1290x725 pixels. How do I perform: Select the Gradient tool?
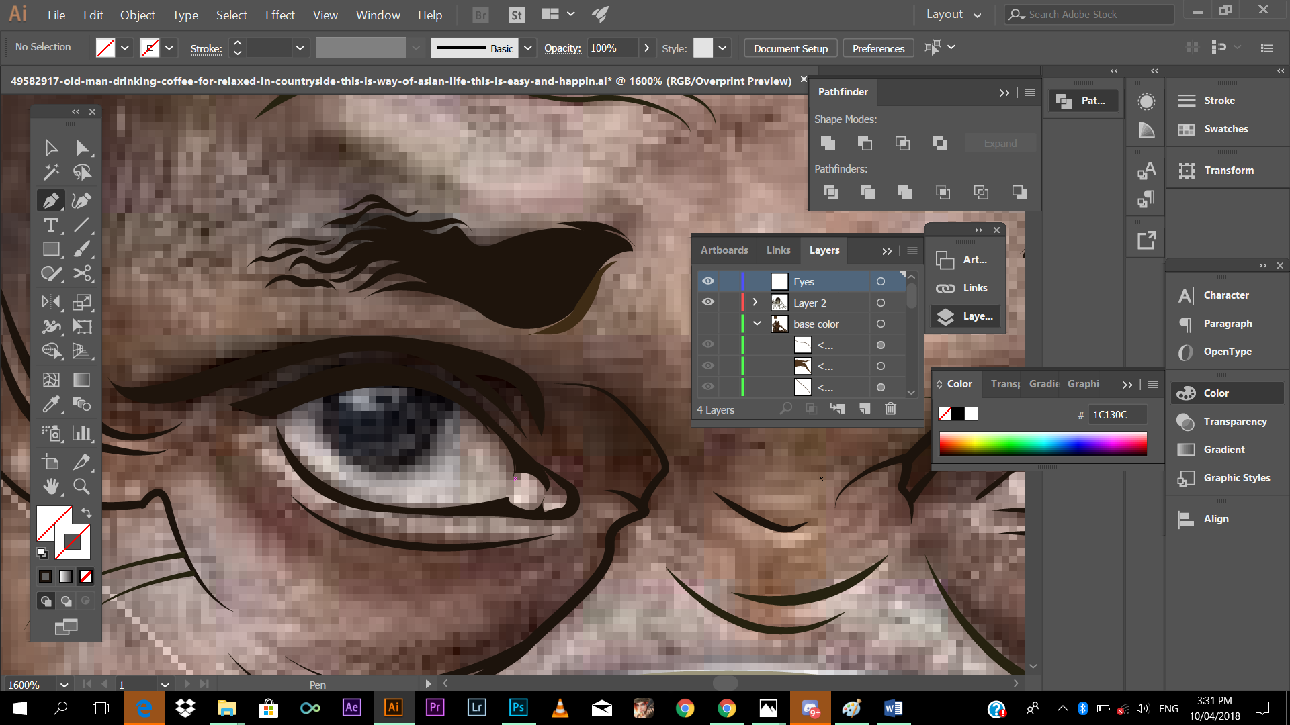click(82, 379)
